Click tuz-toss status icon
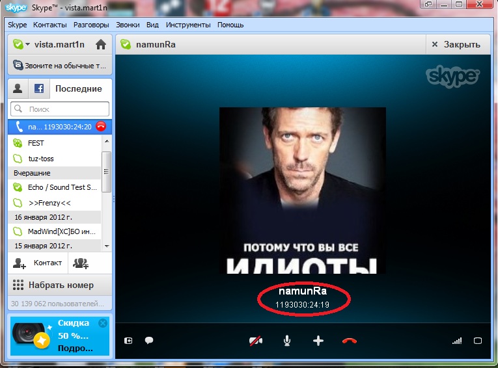This screenshot has height=368, width=498. coord(18,159)
